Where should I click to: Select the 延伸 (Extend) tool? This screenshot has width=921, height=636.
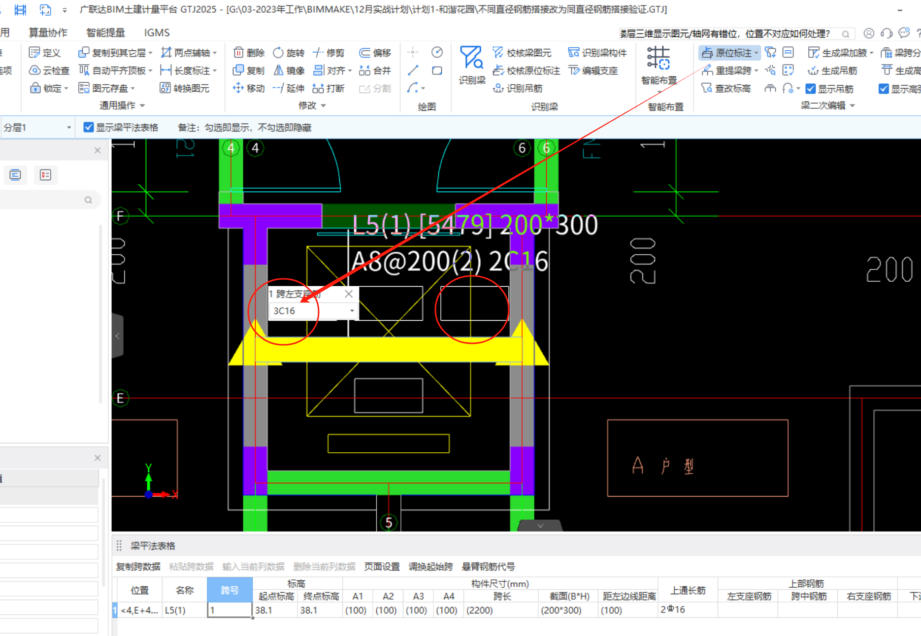[289, 88]
